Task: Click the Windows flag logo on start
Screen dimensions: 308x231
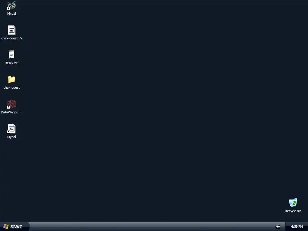Action: [6, 226]
